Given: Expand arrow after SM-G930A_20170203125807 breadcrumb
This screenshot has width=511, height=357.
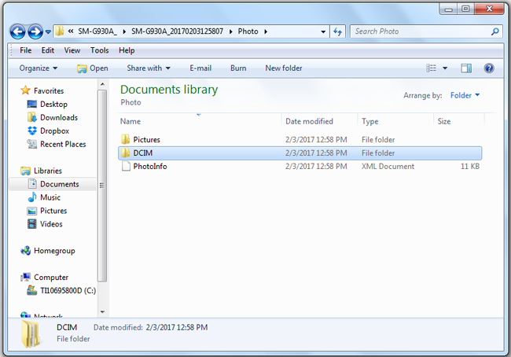Looking at the screenshot, I should point(230,31).
